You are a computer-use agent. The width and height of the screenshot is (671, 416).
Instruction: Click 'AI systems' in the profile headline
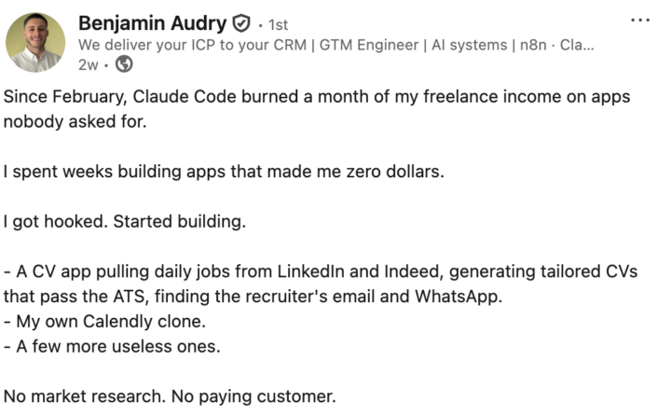(469, 45)
